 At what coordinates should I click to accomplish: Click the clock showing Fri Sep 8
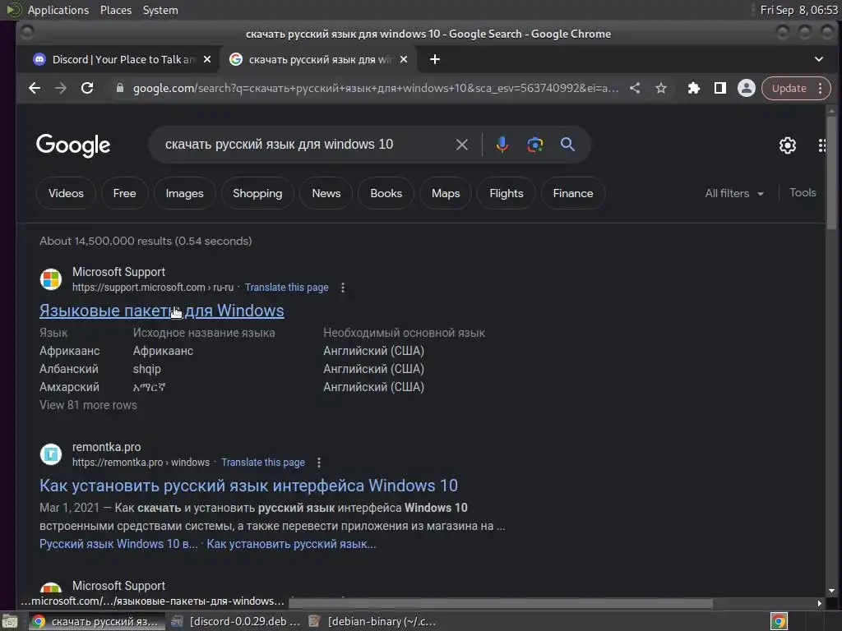click(799, 10)
